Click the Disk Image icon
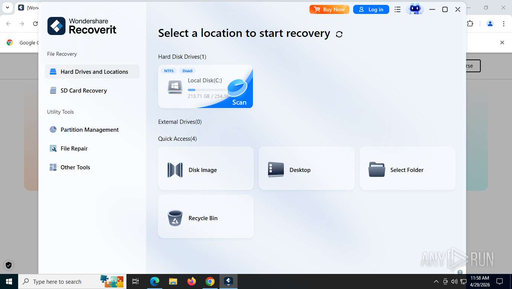512x289 pixels. pyautogui.click(x=175, y=170)
